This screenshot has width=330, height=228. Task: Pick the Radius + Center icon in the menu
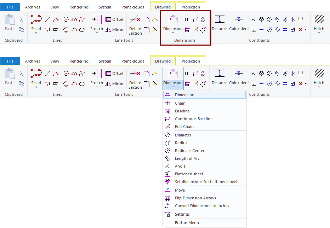pos(167,151)
